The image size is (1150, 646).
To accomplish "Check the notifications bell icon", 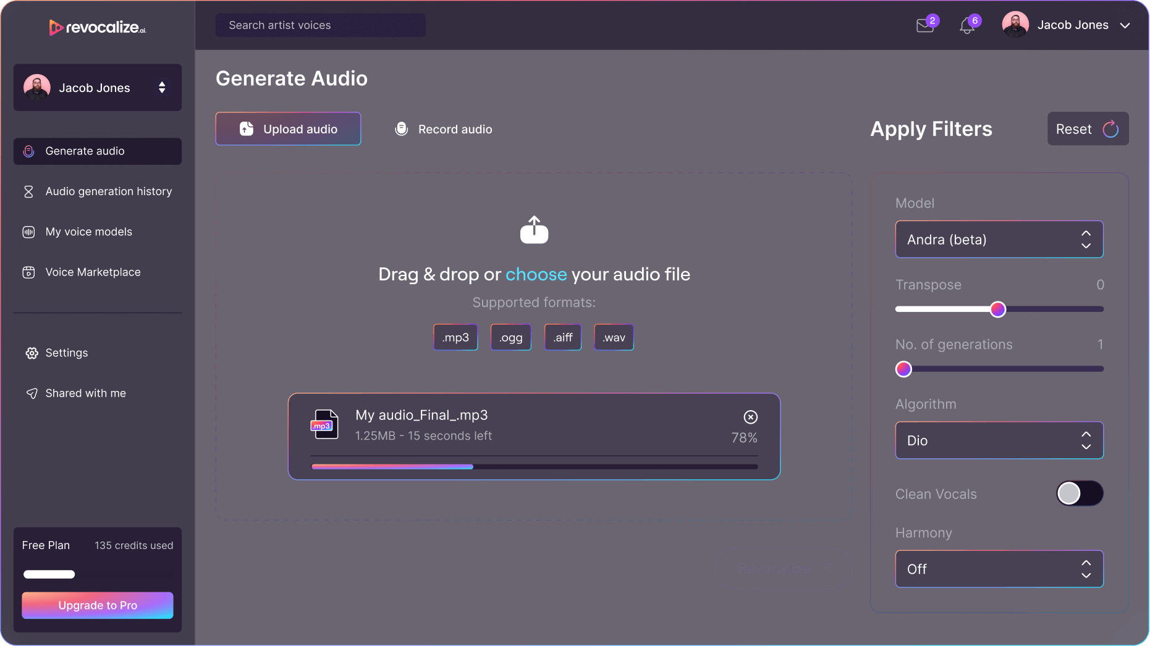I will [967, 25].
